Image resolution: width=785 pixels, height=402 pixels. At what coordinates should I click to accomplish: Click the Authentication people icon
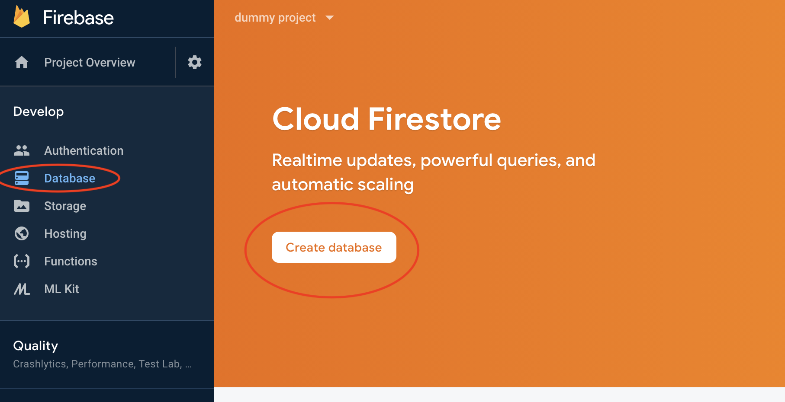pos(22,150)
